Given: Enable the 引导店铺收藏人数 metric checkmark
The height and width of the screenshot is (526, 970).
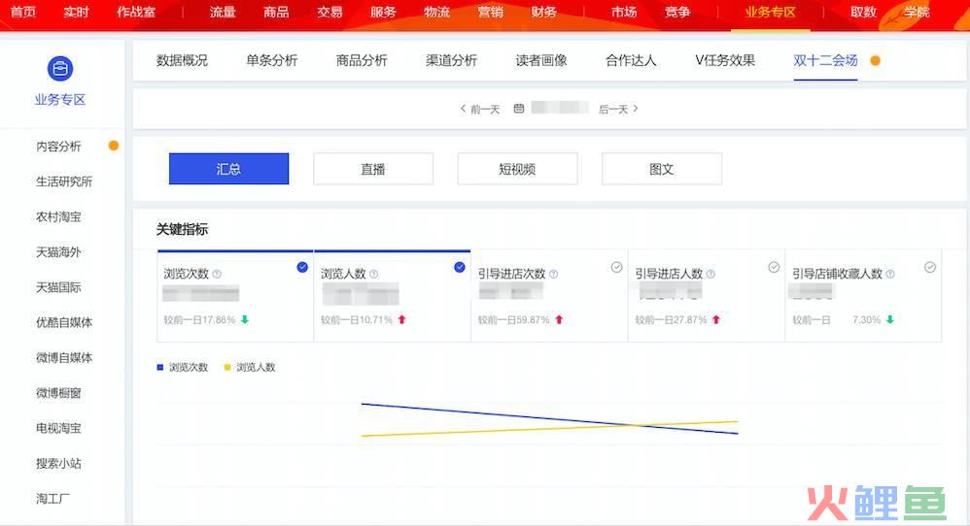Looking at the screenshot, I should click(930, 267).
